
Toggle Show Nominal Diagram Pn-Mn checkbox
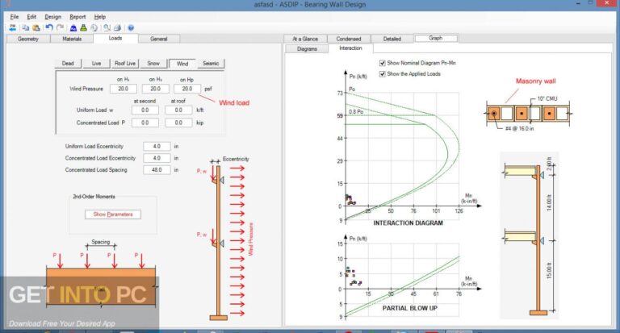[x=383, y=63]
